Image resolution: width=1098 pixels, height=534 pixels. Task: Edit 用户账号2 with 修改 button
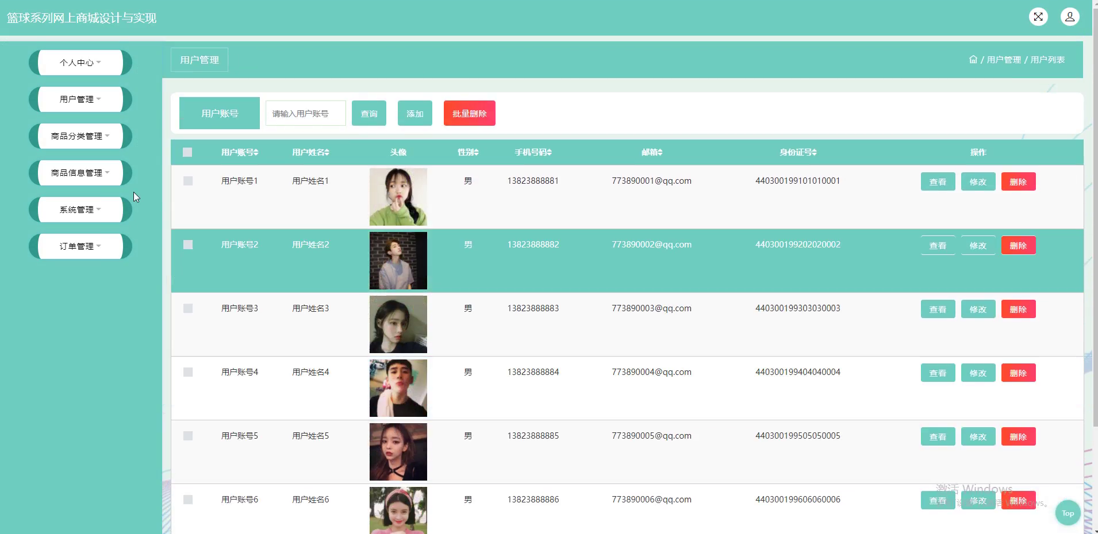978,245
